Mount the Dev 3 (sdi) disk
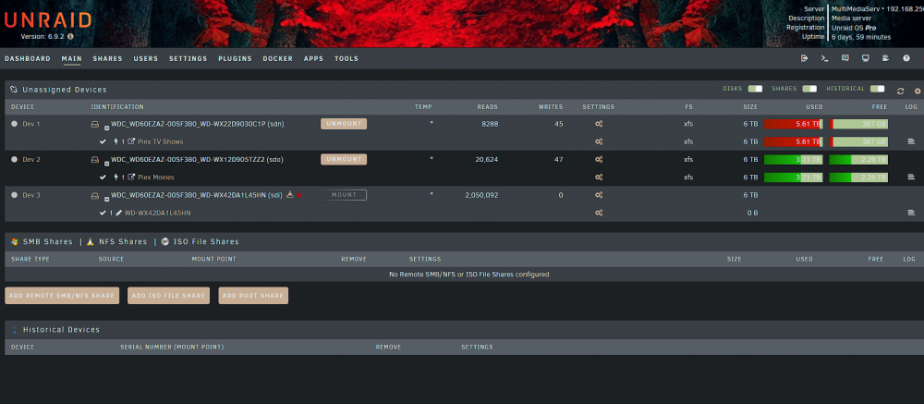This screenshot has height=404, width=924. pos(344,195)
